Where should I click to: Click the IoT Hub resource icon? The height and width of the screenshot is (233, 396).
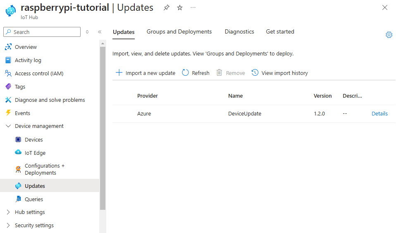(11, 11)
